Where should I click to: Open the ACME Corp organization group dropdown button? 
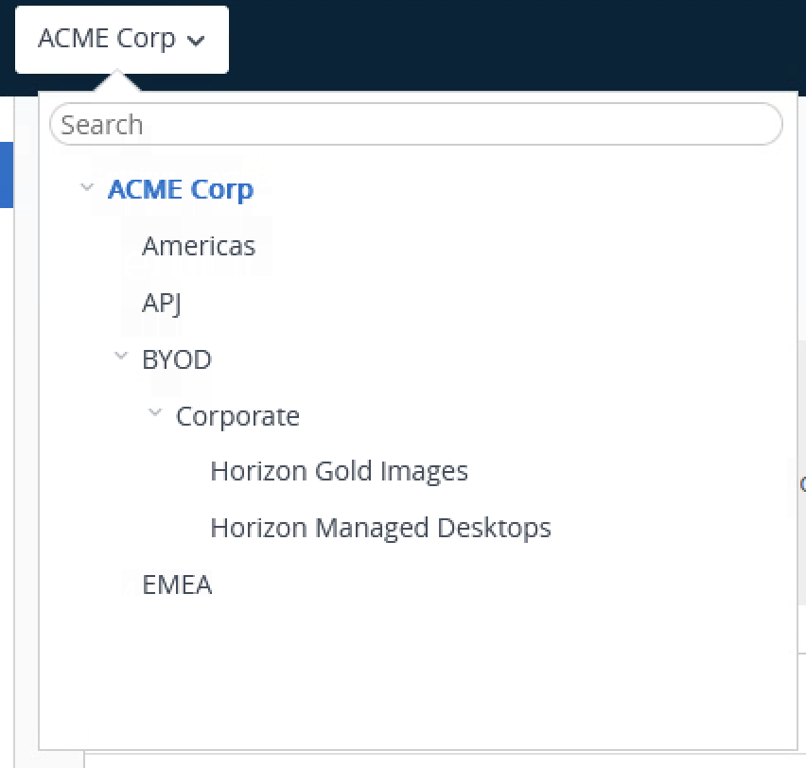[x=121, y=40]
